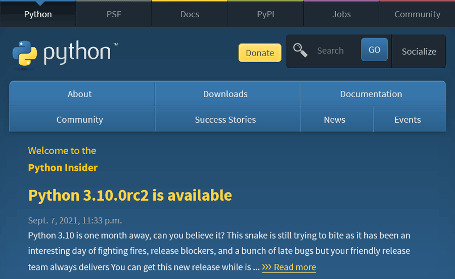Screen dimensions: 455x279
Task: Open the Success Stories menu
Action: pyautogui.click(x=228, y=119)
